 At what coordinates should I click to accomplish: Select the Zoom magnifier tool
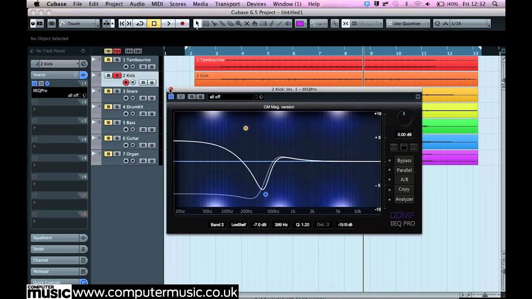pos(239,24)
